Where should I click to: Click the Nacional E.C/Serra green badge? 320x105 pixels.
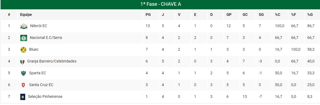(x=24, y=38)
